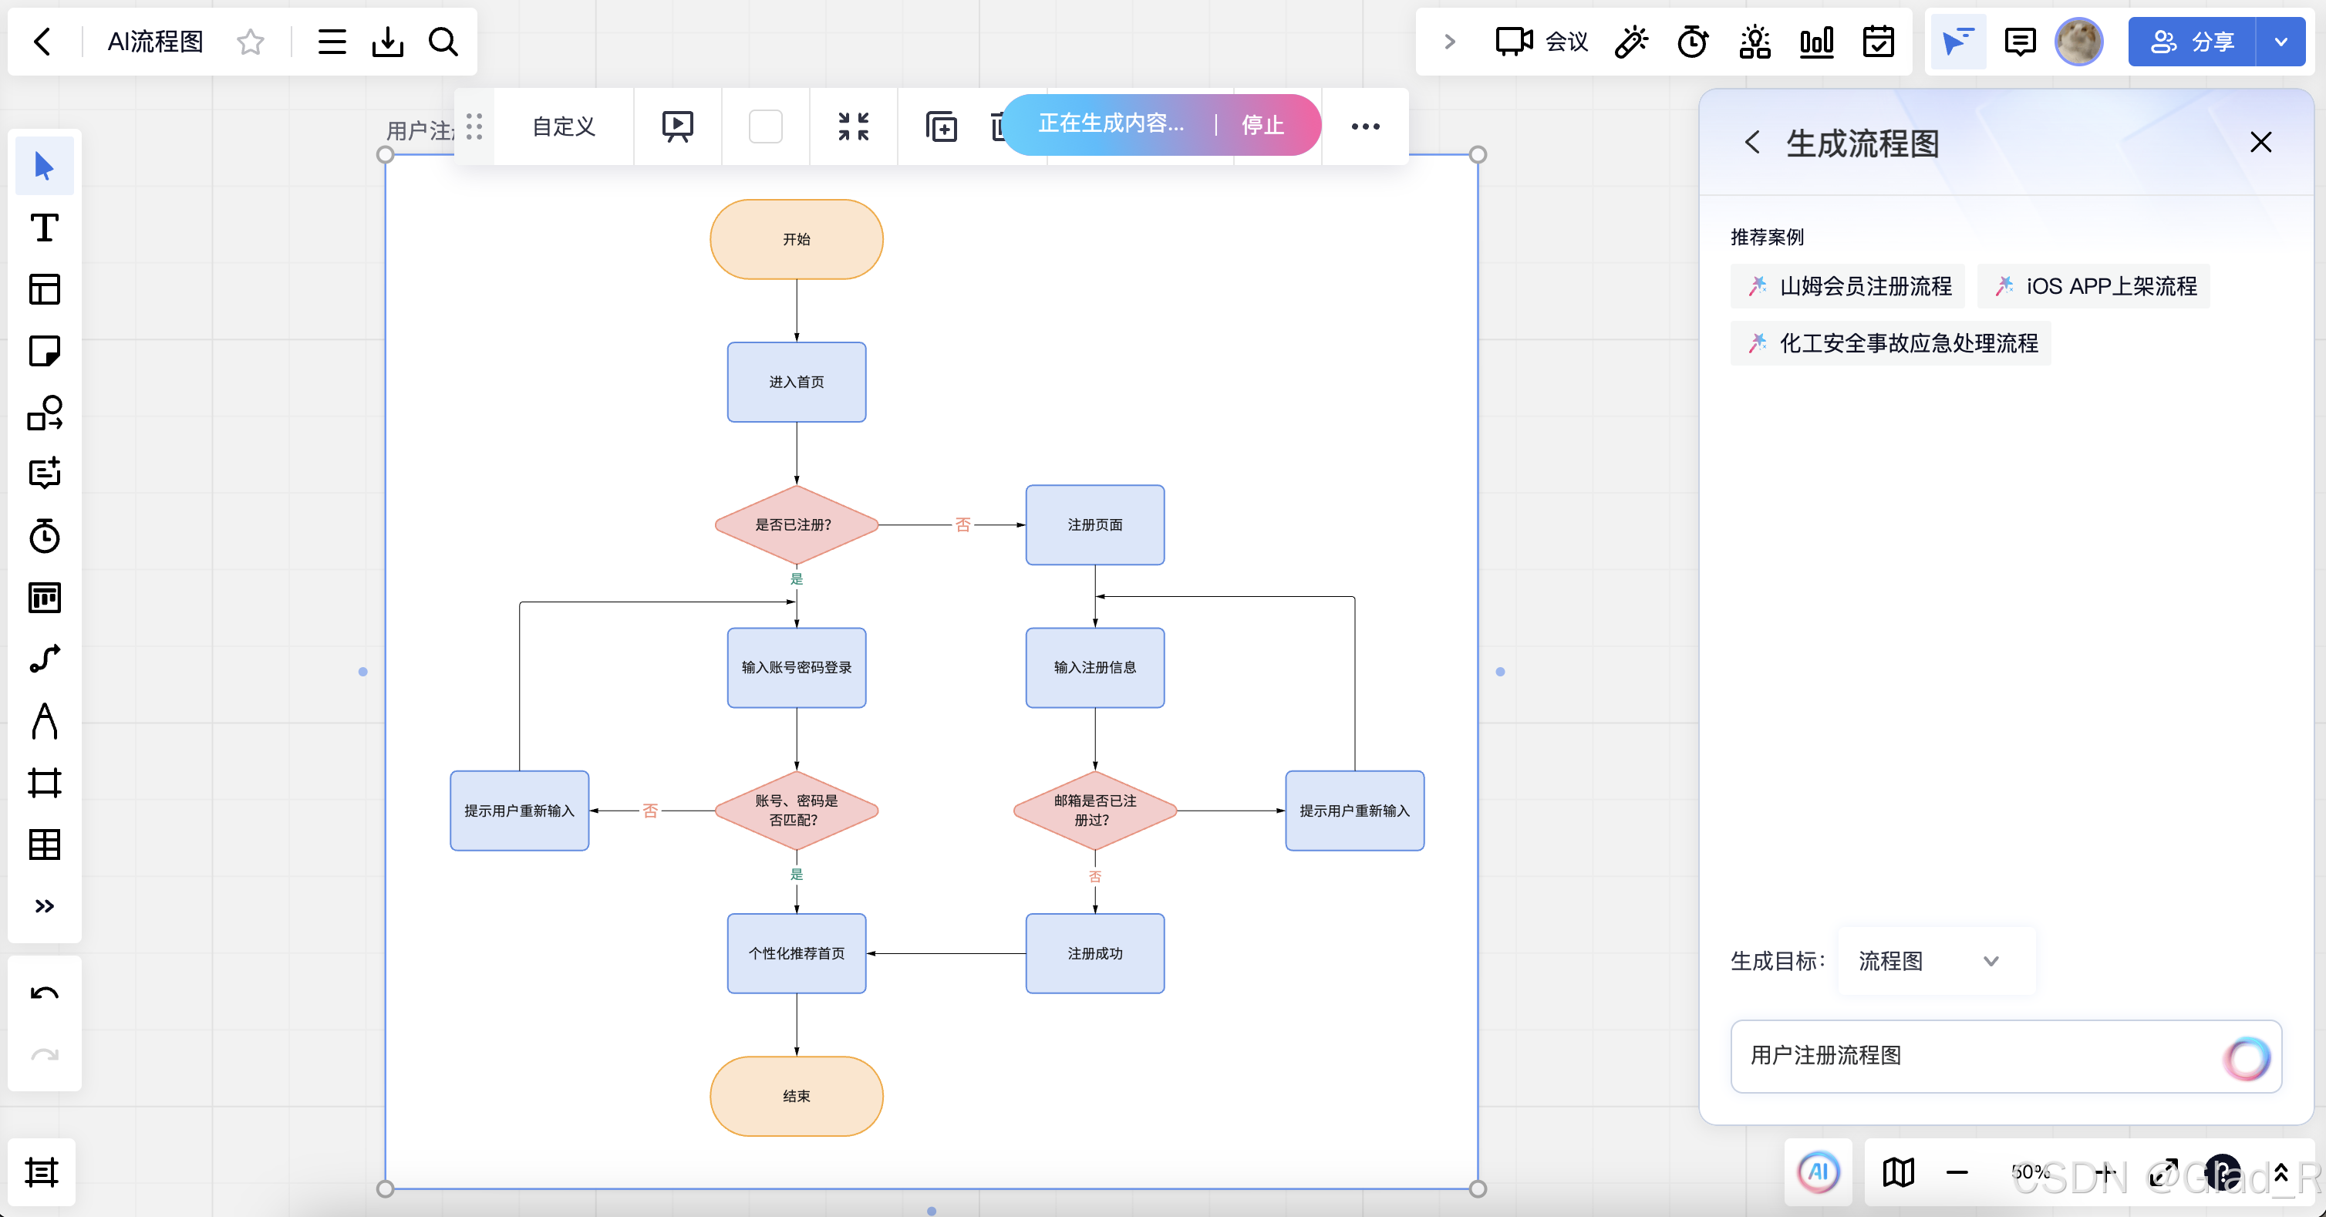
Task: Select the sticky note tool
Action: coord(44,351)
